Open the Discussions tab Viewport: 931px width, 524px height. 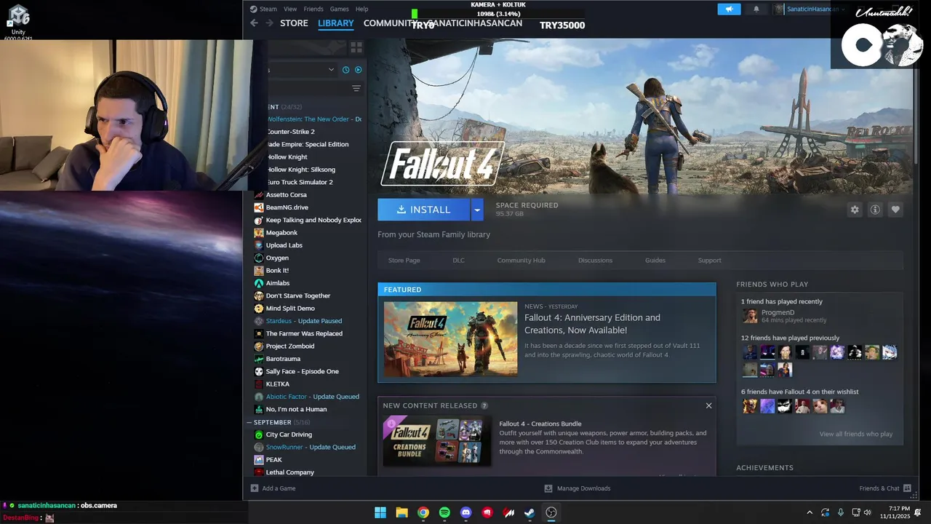595,261
